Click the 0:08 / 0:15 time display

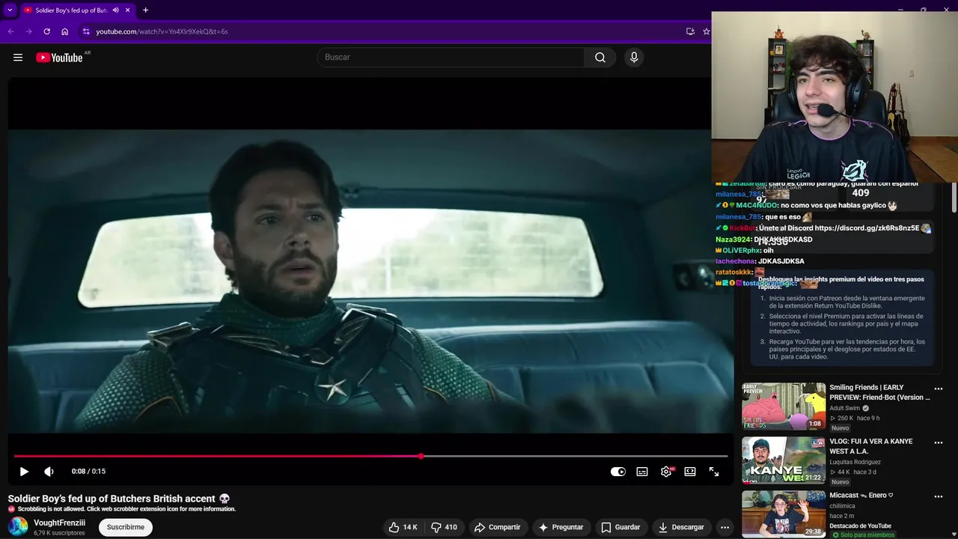coord(88,472)
